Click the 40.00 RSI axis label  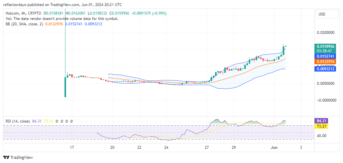pos(321,135)
